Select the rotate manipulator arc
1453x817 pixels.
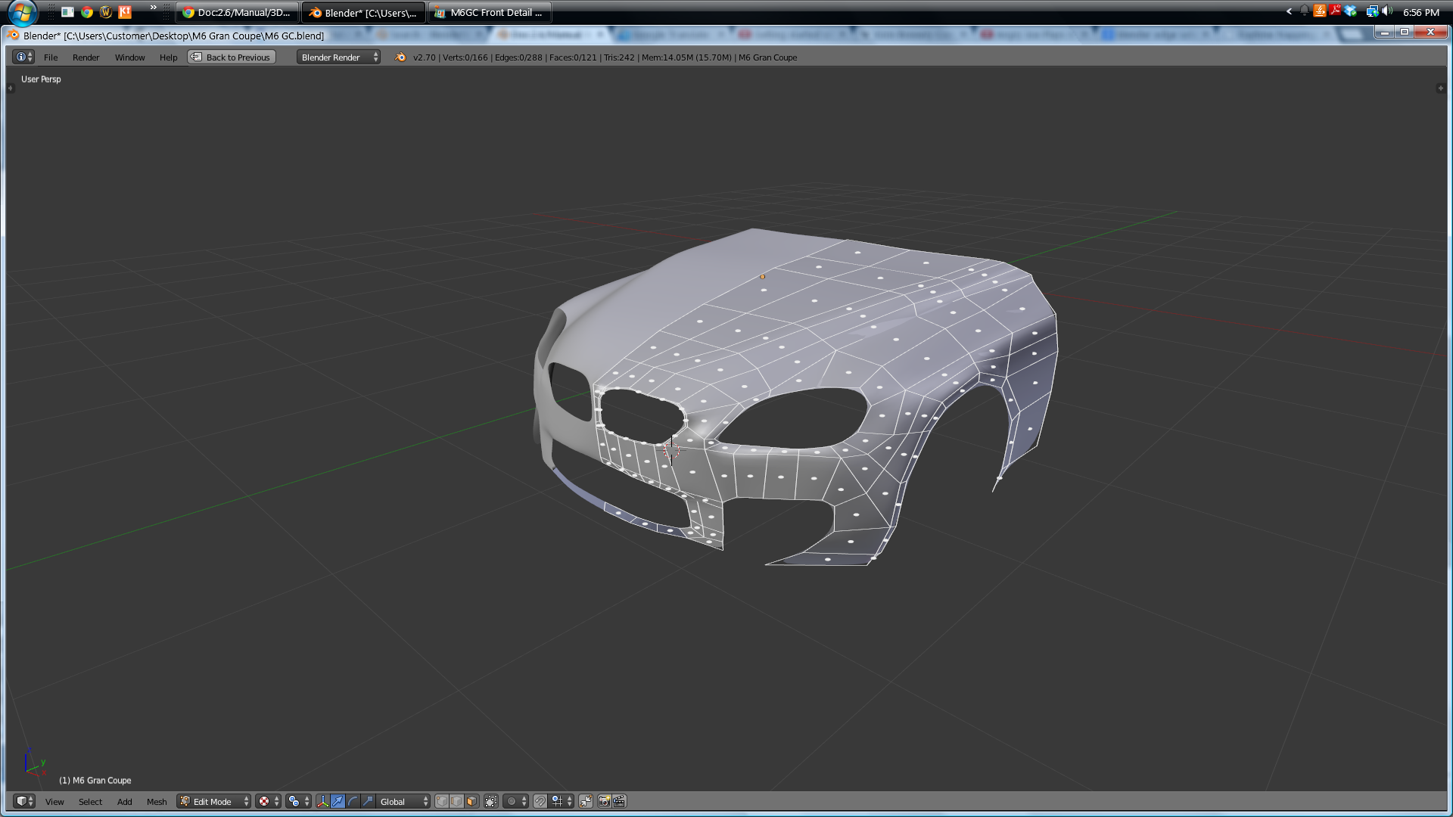tap(353, 802)
